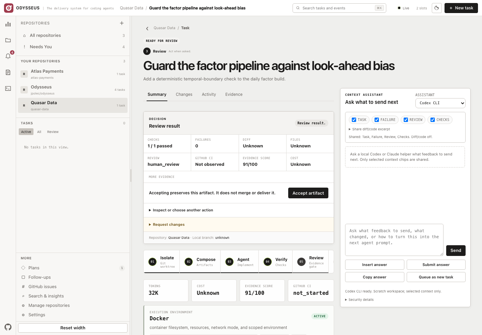
Task: Click the Verify Checks pipeline step
Action: coord(275,262)
